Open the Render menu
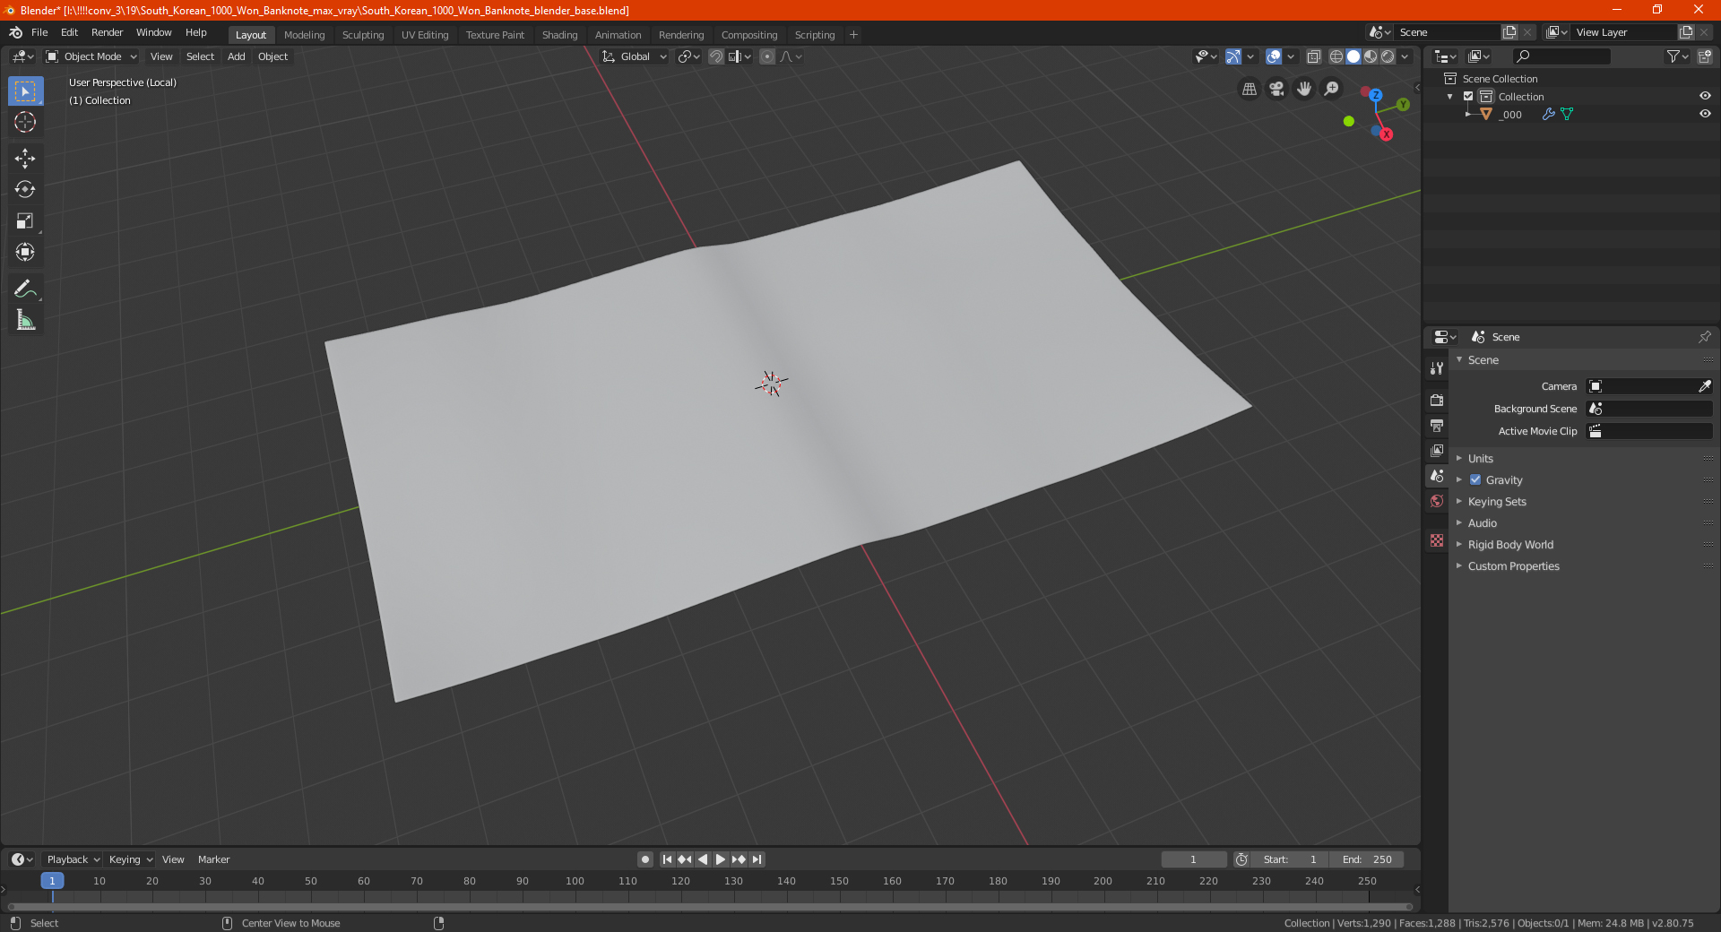The height and width of the screenshot is (932, 1721). (x=107, y=32)
